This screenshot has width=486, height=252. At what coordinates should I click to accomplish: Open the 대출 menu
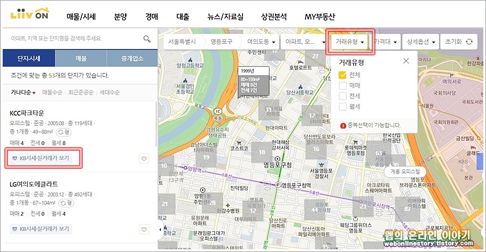pos(183,17)
